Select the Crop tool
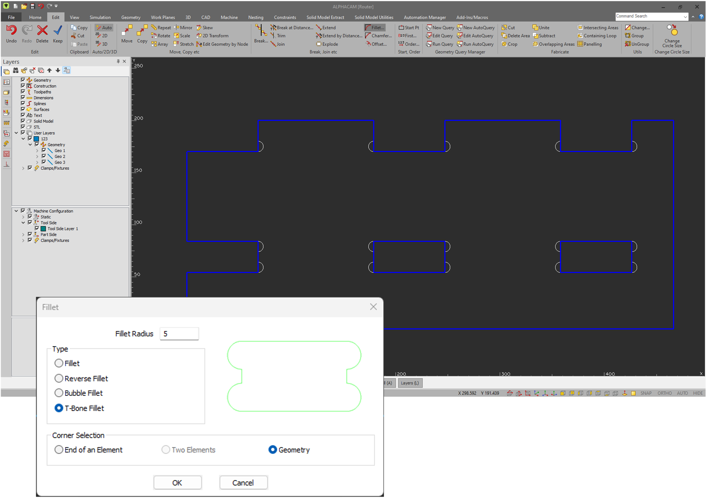This screenshot has height=498, width=706. tap(509, 44)
